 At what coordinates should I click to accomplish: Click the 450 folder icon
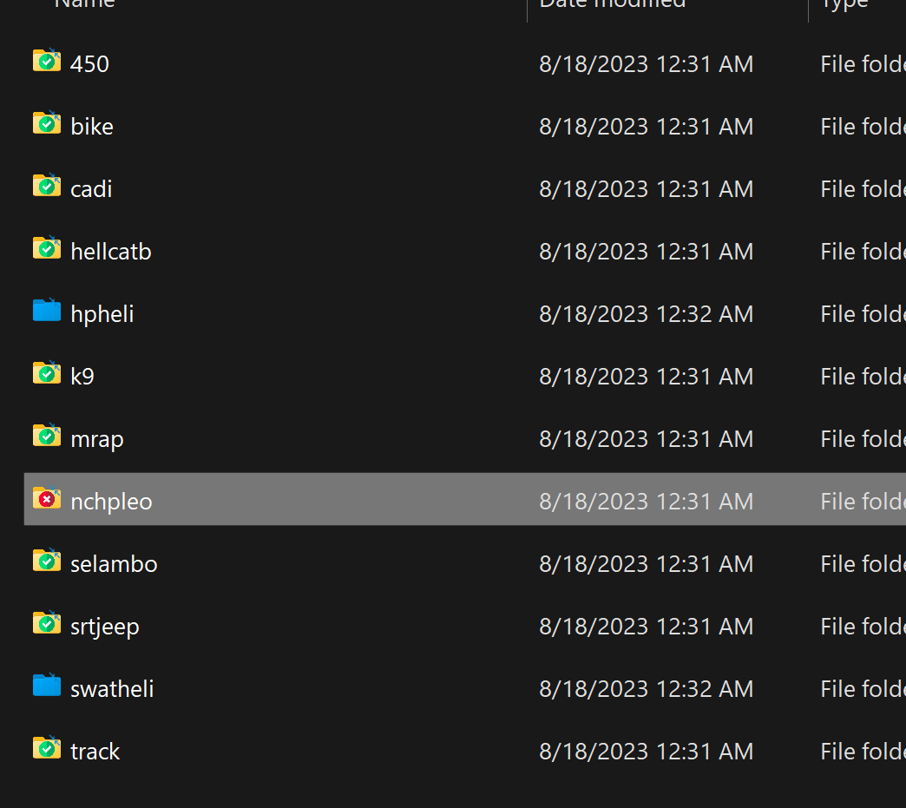(x=47, y=62)
